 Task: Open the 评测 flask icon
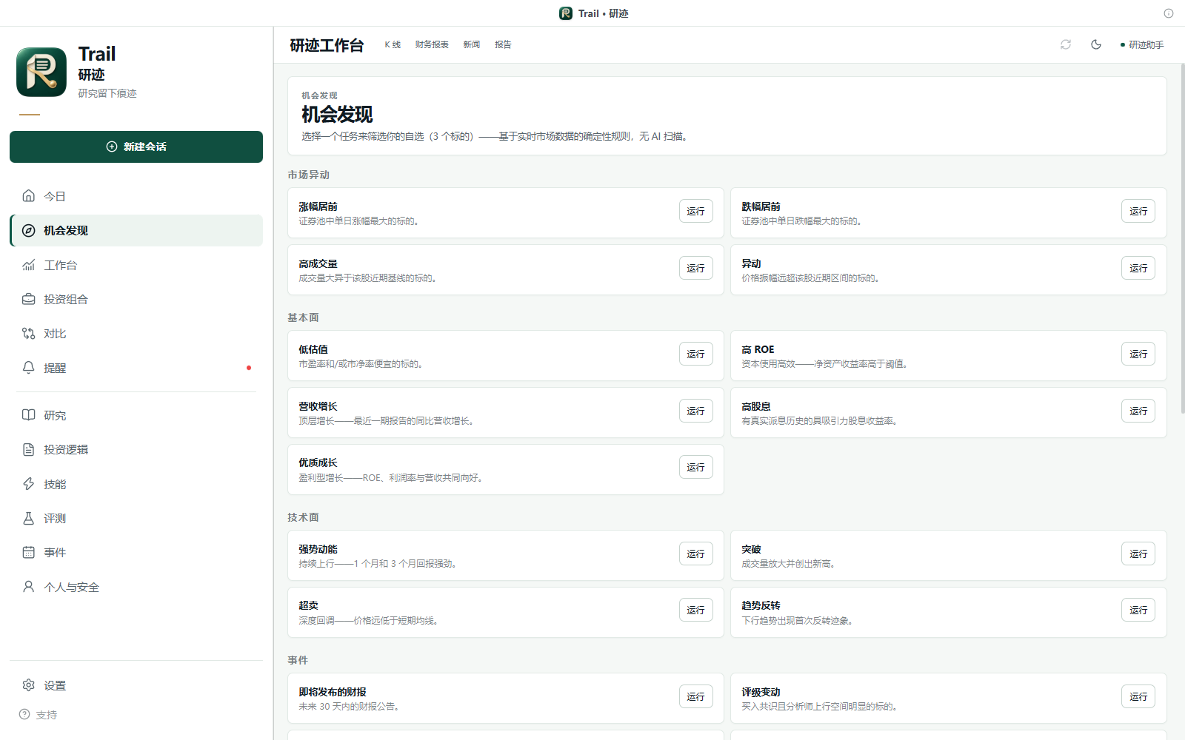click(x=29, y=518)
